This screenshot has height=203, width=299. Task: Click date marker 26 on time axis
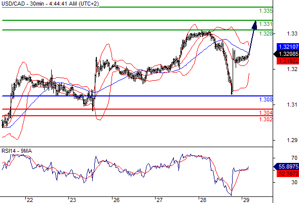pos(116,200)
